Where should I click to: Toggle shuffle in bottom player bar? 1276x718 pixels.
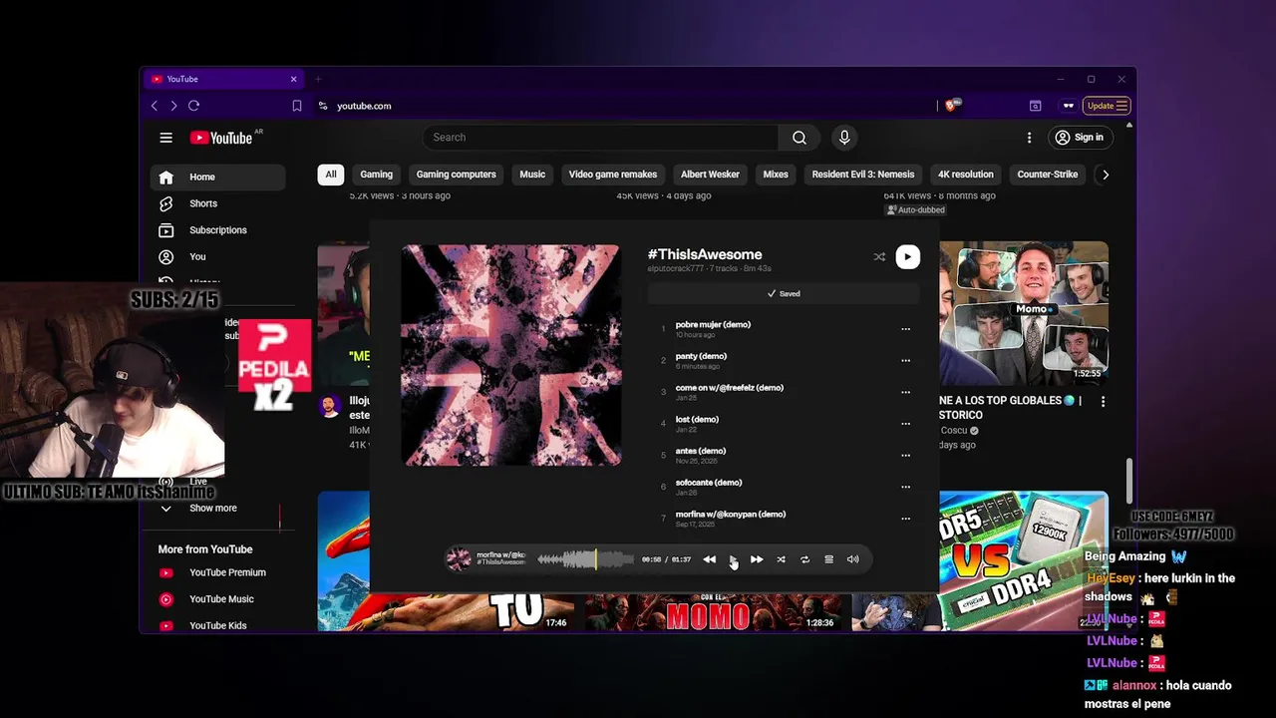(781, 559)
